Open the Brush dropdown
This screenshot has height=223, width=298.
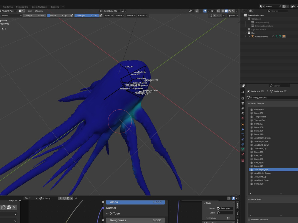(108, 15)
